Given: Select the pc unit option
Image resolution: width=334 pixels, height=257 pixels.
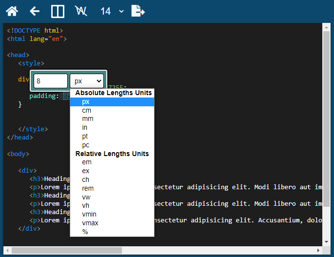Looking at the screenshot, I should pyautogui.click(x=112, y=145).
